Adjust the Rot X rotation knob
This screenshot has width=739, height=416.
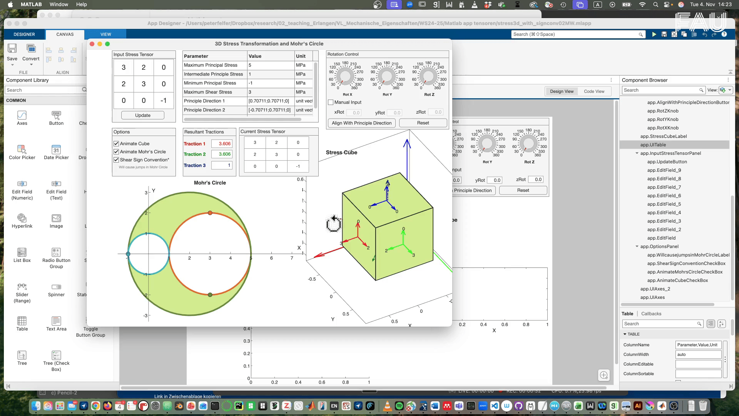pyautogui.click(x=344, y=76)
